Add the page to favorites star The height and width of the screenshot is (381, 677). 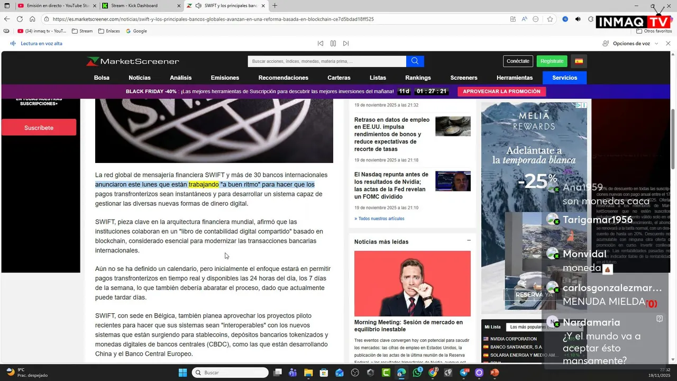tap(550, 19)
